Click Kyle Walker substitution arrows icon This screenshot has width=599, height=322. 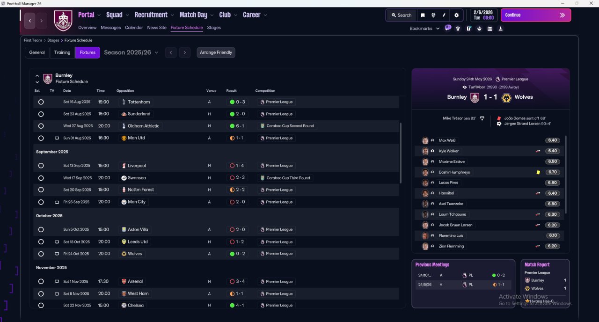538,151
